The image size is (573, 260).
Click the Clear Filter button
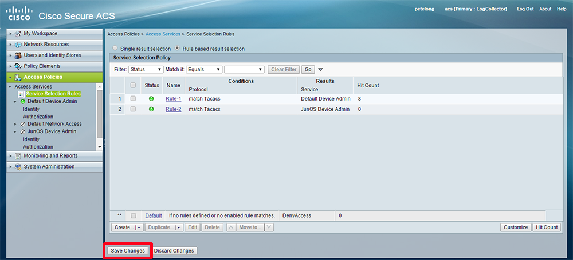pyautogui.click(x=284, y=69)
